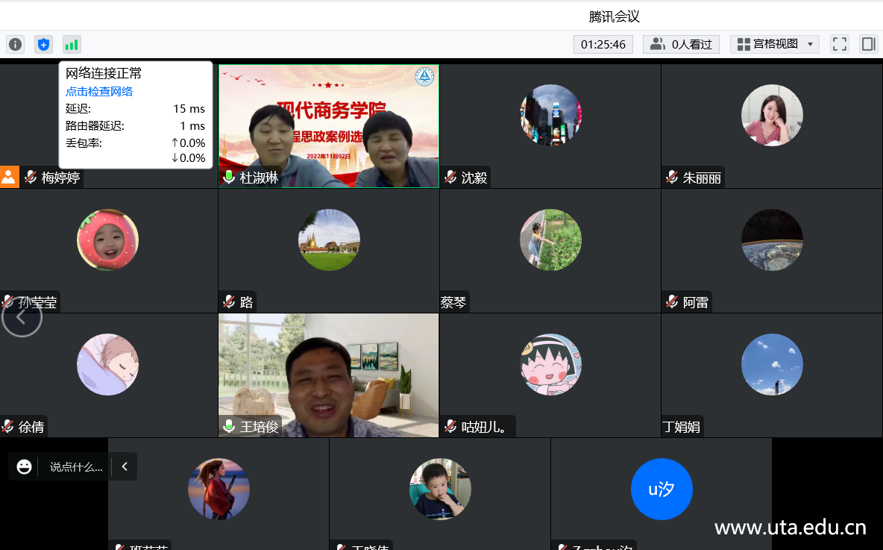Viewport: 883px width, 550px height.
Task: Select the blue u汐 avatar tile
Action: [662, 490]
